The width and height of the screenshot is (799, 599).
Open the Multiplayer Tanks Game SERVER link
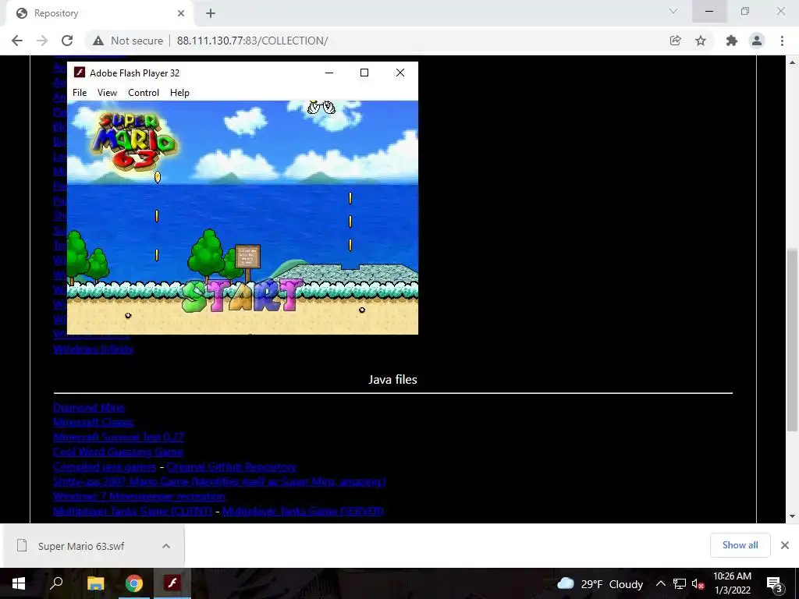(303, 511)
